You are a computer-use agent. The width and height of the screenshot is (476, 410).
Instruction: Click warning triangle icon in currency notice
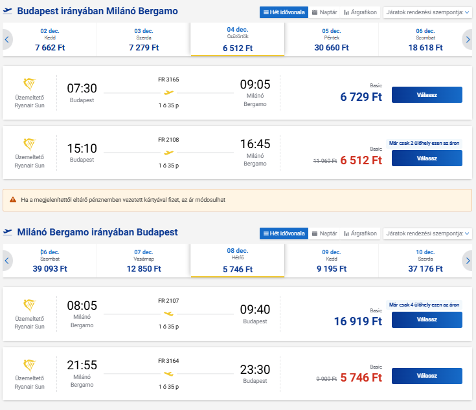pos(12,200)
